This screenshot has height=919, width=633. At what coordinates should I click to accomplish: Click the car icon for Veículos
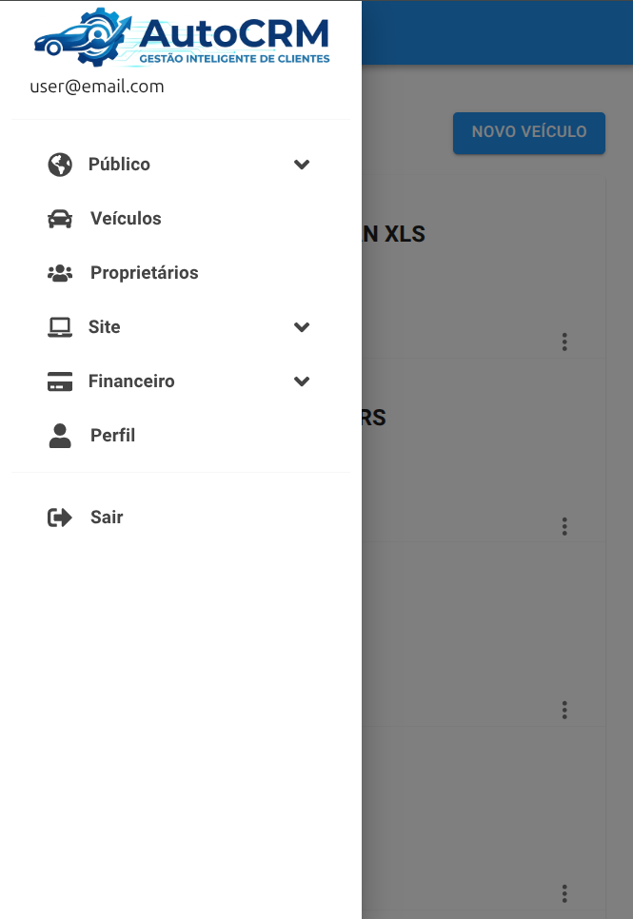(60, 219)
